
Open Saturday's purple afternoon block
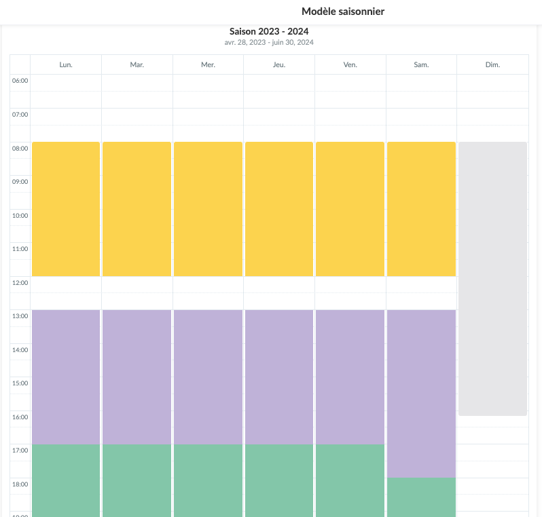tap(421, 394)
